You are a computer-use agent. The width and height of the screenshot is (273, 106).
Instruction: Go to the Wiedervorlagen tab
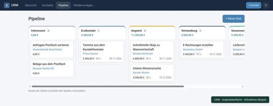pos(83,5)
